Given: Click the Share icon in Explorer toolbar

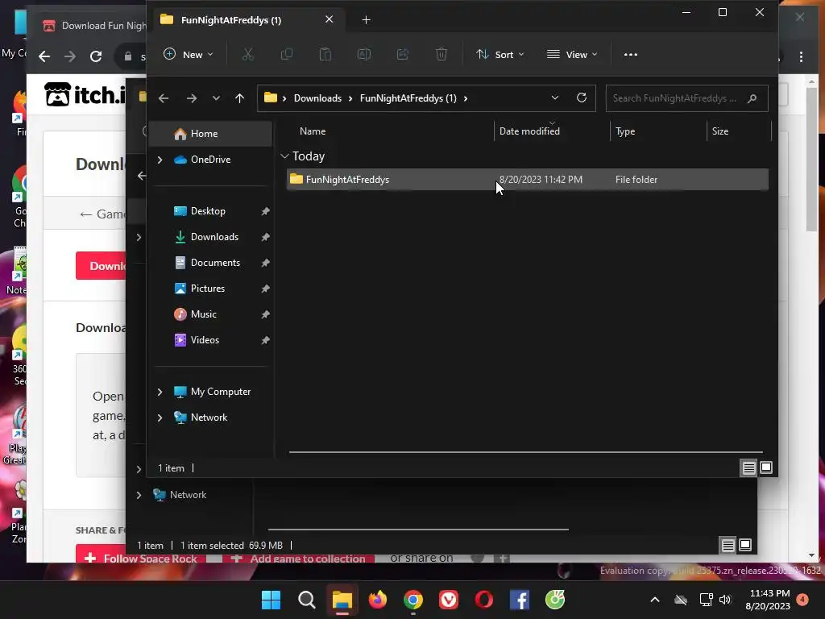Looking at the screenshot, I should pyautogui.click(x=403, y=54).
